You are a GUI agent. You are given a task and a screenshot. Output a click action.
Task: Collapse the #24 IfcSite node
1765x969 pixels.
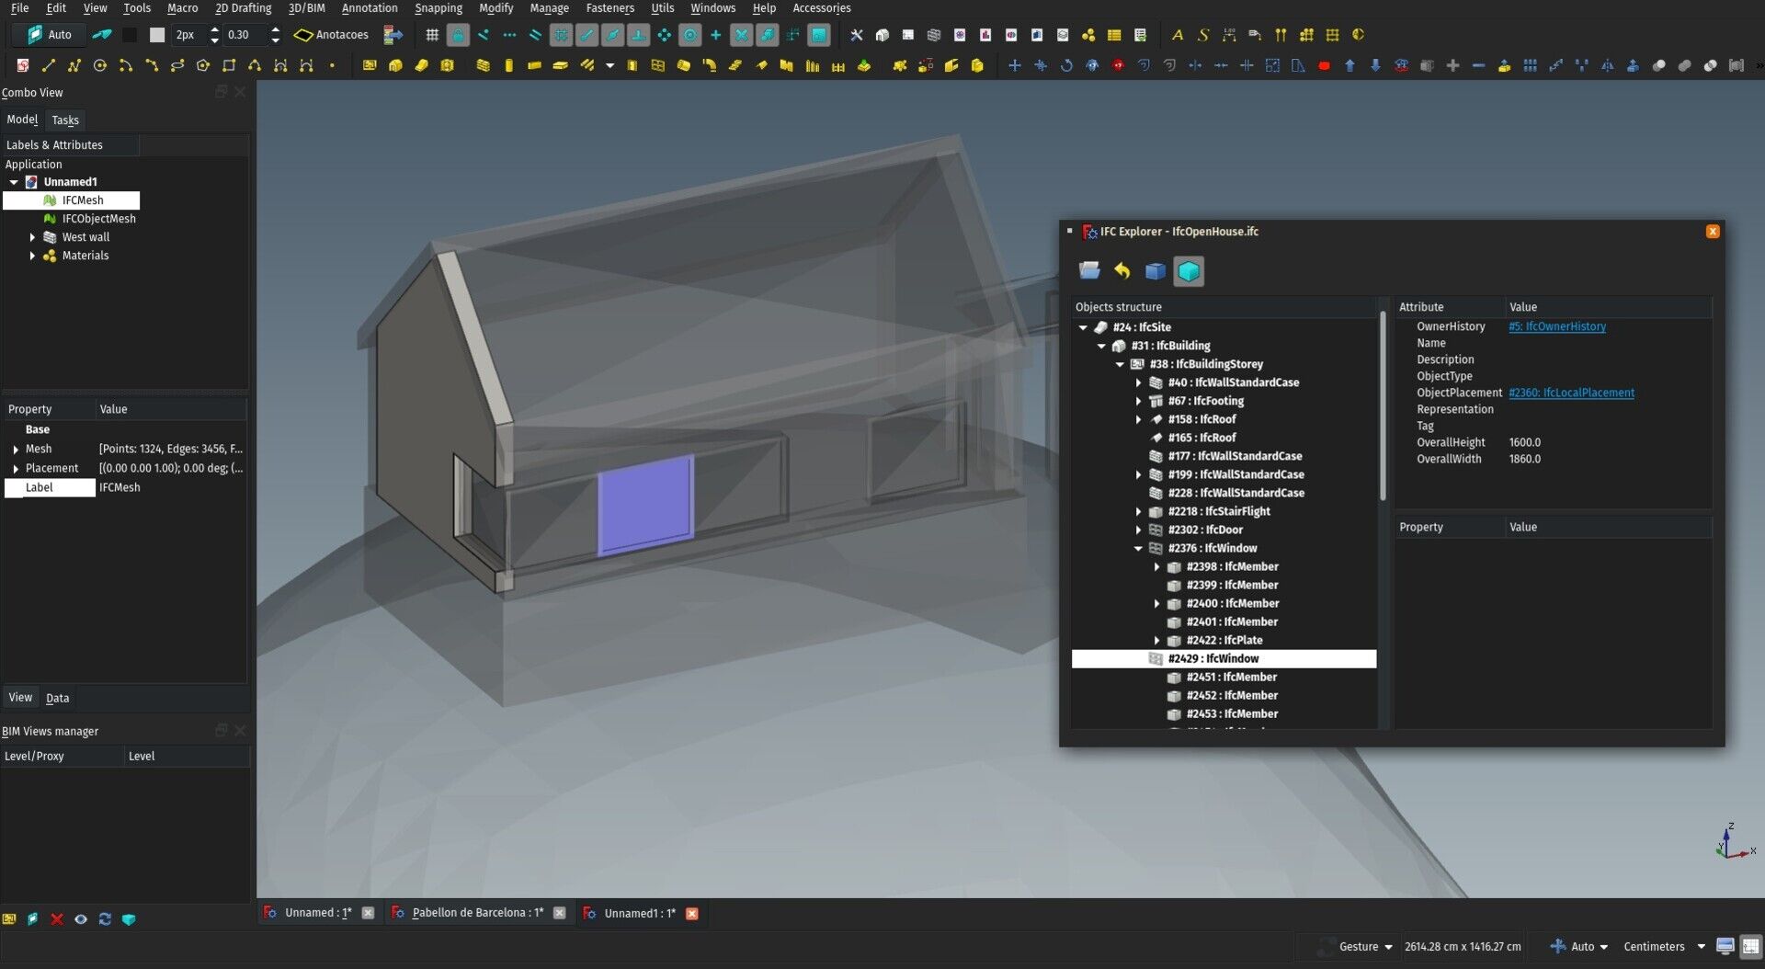[1083, 327]
